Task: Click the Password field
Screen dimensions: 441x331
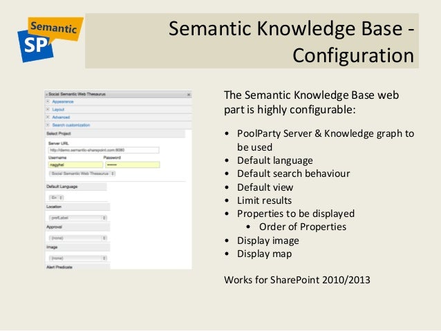Action: [x=133, y=164]
